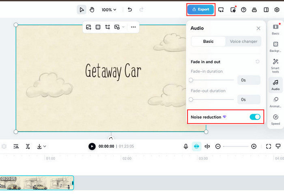Screen dimensions: 284x194
Task: Expand the chevron beside picture-in-picture icon
Action: (123, 27)
